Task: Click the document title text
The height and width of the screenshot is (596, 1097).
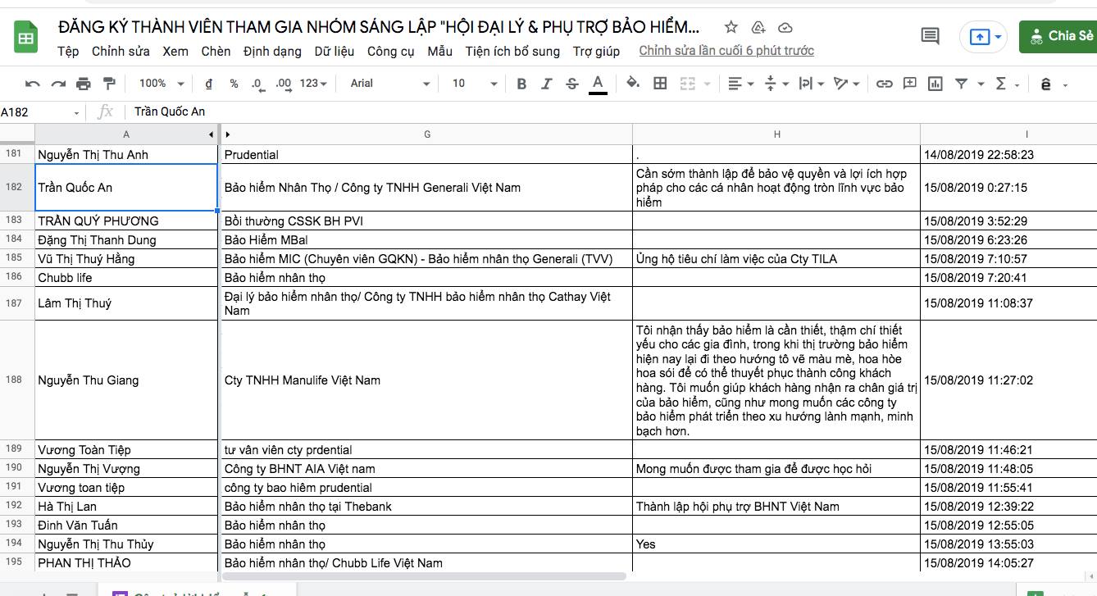Action: [x=380, y=27]
